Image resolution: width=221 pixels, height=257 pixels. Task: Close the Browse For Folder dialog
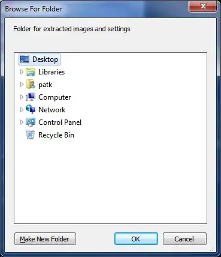203,7
